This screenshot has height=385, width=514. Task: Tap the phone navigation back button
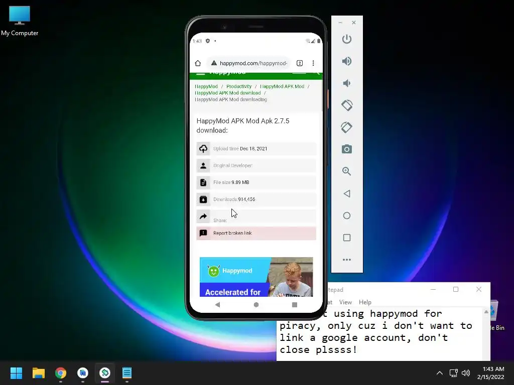click(x=217, y=305)
